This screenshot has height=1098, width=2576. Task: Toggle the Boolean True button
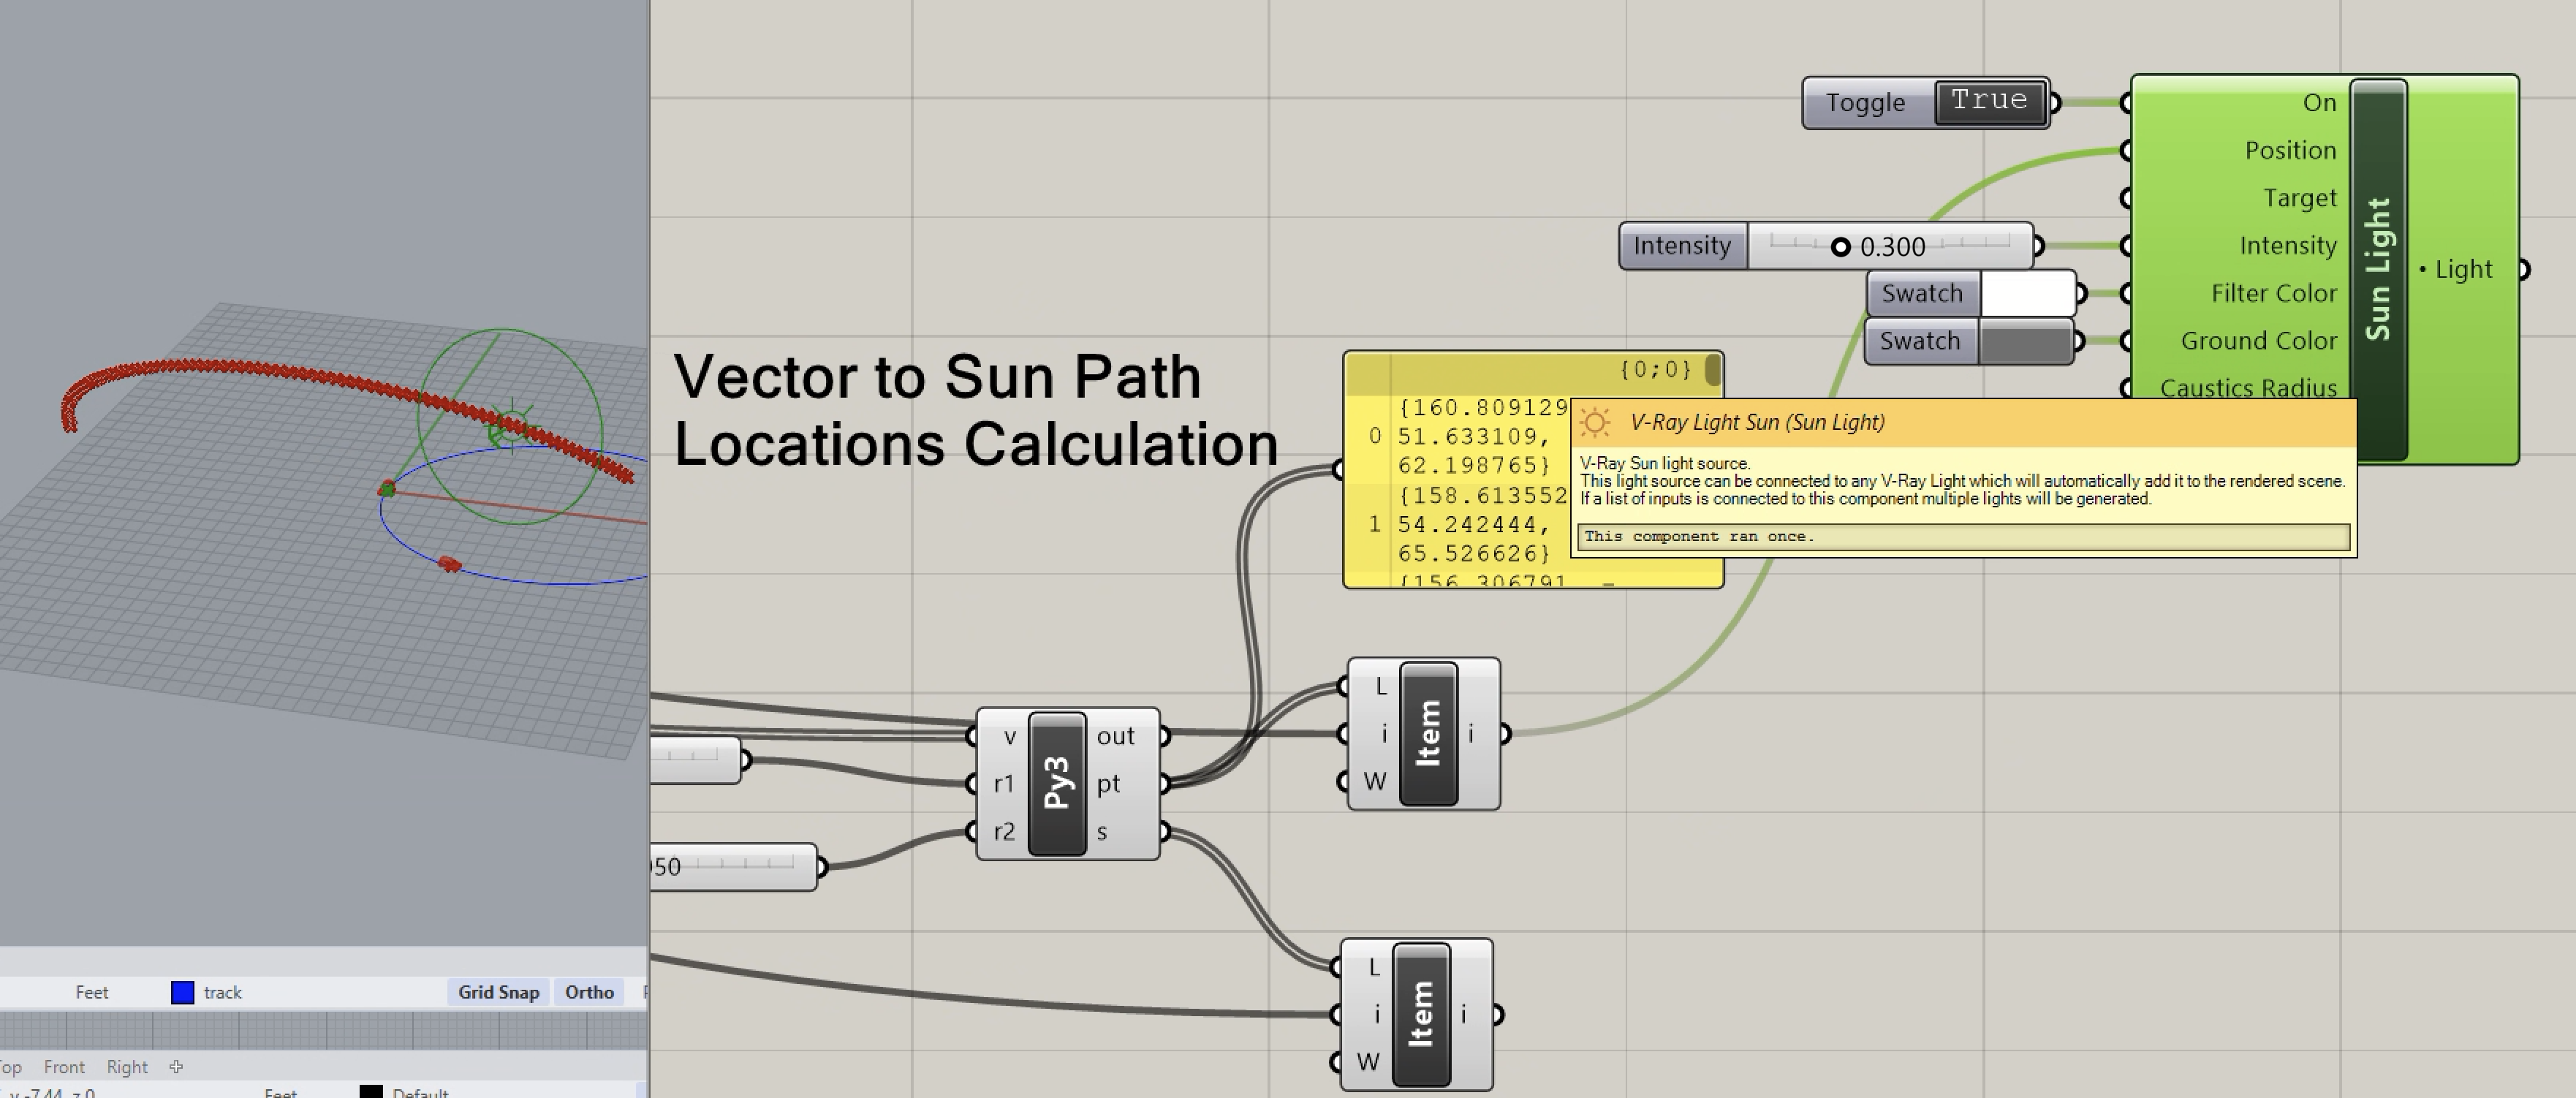1988,102
